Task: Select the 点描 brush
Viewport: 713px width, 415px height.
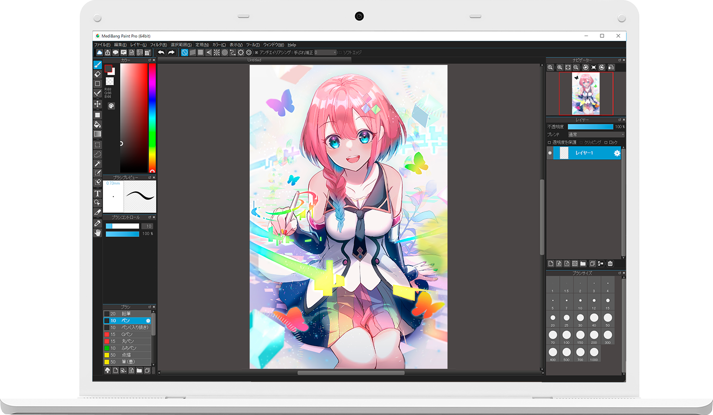Action: click(x=127, y=355)
